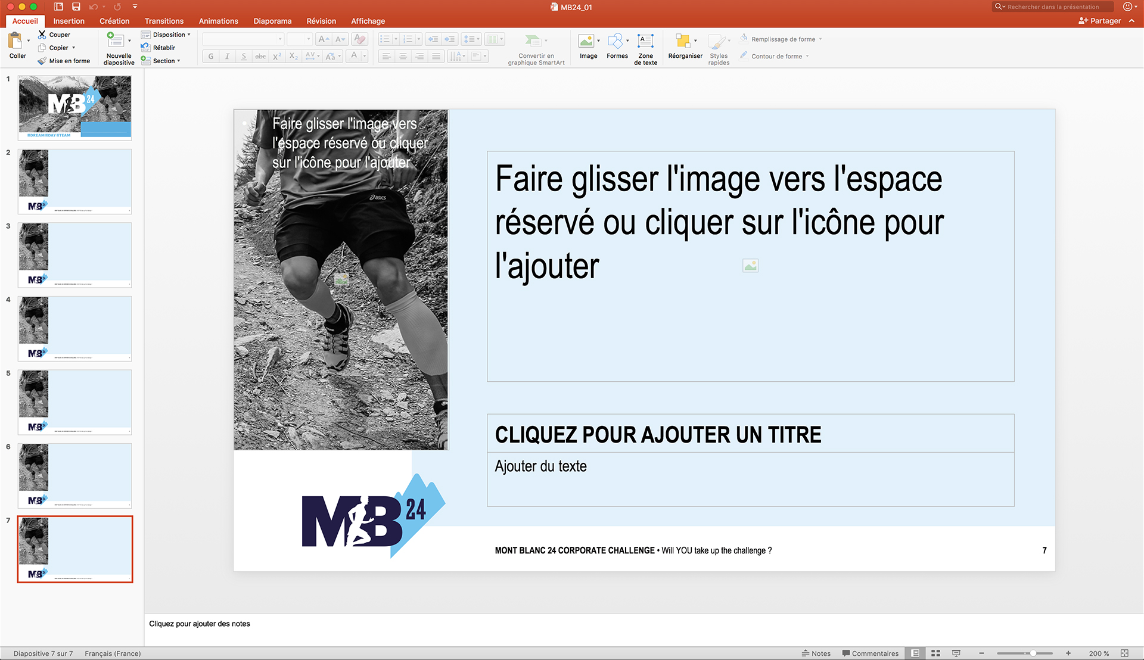Align text left
1144x660 pixels.
pos(387,56)
